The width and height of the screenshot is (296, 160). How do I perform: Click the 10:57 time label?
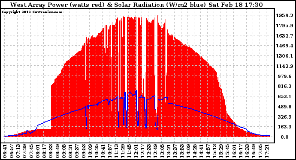pyautogui.click(x=109, y=151)
